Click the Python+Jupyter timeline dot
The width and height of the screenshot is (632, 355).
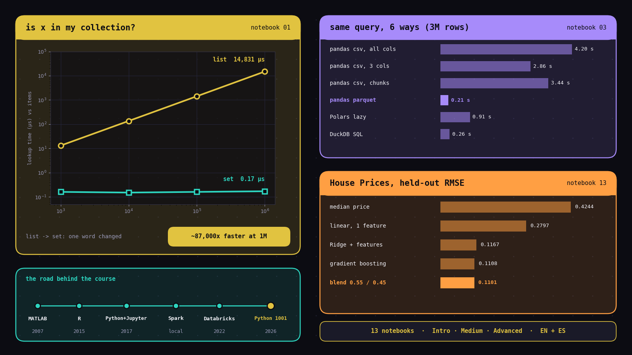126,306
